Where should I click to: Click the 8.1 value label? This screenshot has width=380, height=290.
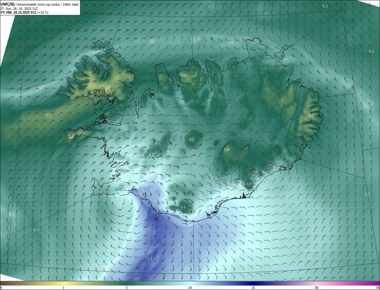coord(12,214)
